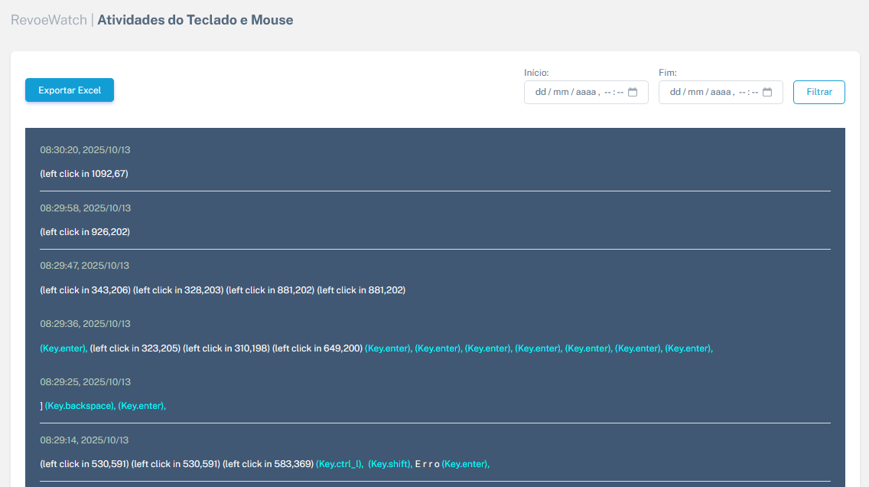Click the Key.ctrl_l log entry
The image size is (869, 487).
340,464
